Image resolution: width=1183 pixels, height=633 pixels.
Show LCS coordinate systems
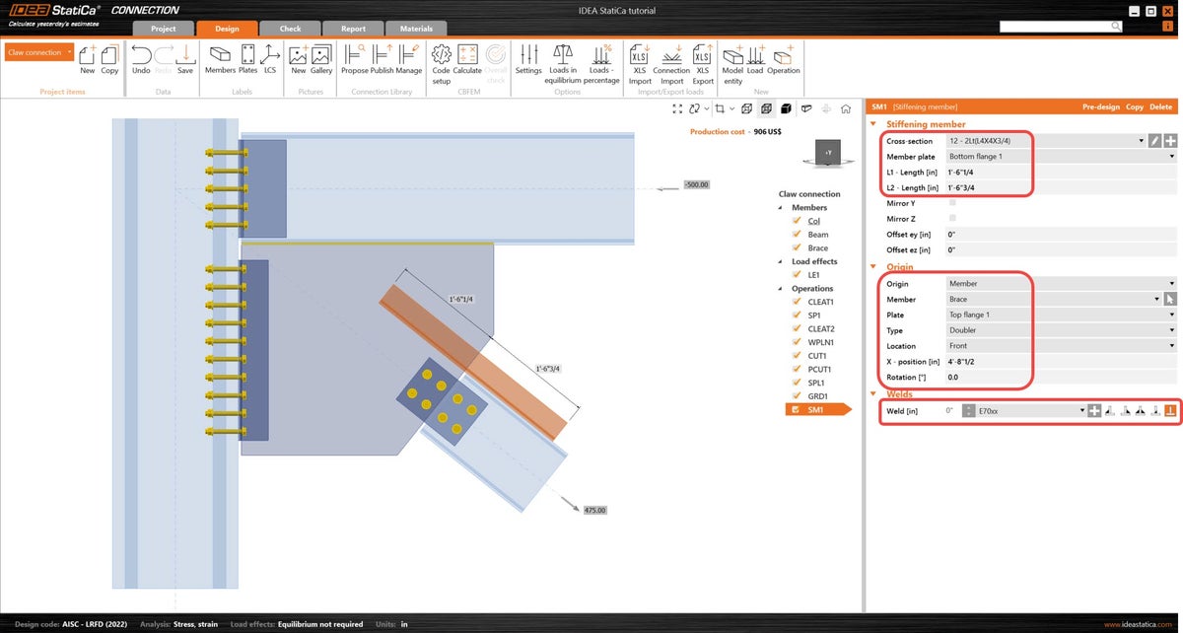click(x=270, y=61)
